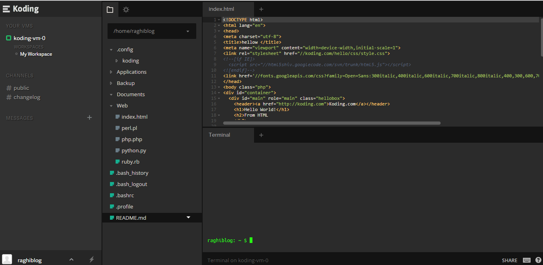Click the YOUR VMS section header

tap(18, 26)
